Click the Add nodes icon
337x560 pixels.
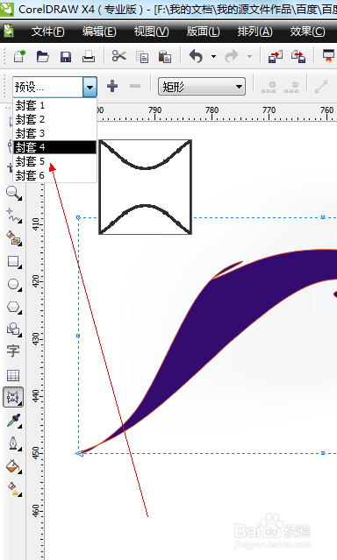(x=269, y=87)
